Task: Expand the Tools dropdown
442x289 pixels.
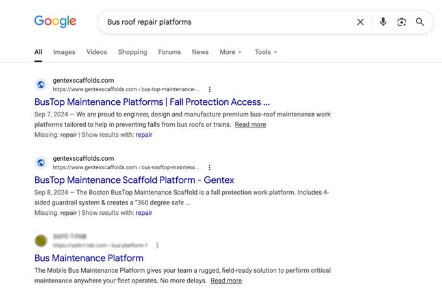Action: pos(266,52)
